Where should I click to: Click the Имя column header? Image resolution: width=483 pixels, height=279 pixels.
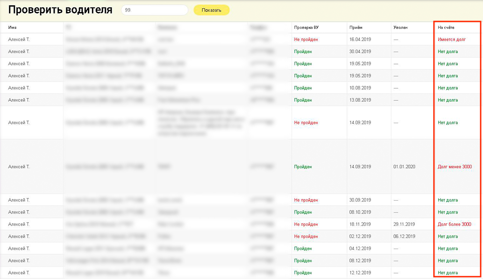point(13,28)
